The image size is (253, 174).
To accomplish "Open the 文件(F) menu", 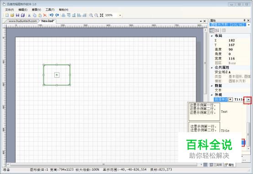I will coord(9,10).
